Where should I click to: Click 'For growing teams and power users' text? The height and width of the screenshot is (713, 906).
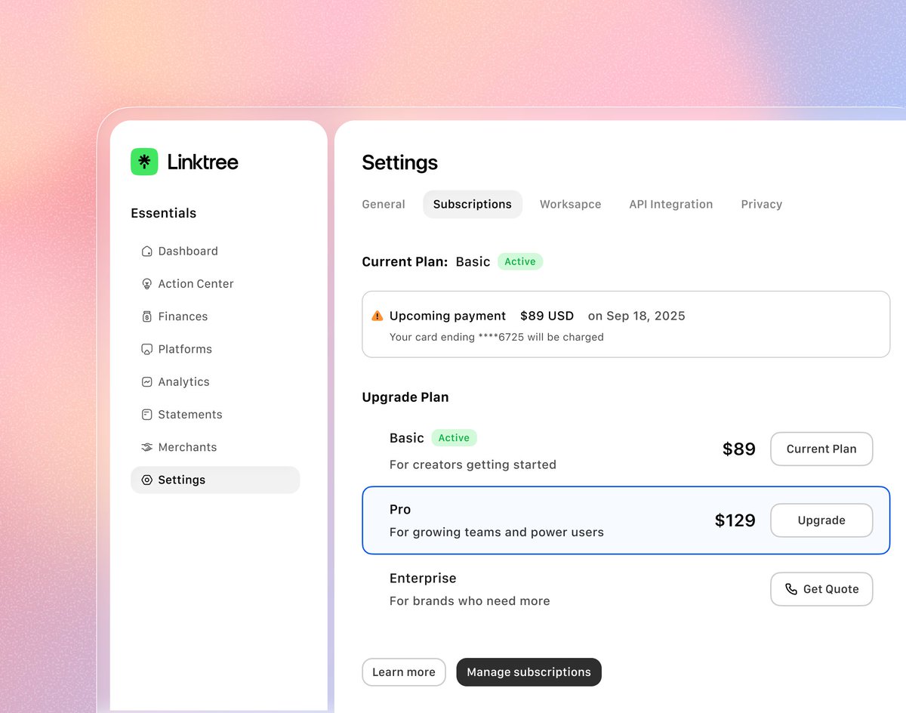point(497,532)
